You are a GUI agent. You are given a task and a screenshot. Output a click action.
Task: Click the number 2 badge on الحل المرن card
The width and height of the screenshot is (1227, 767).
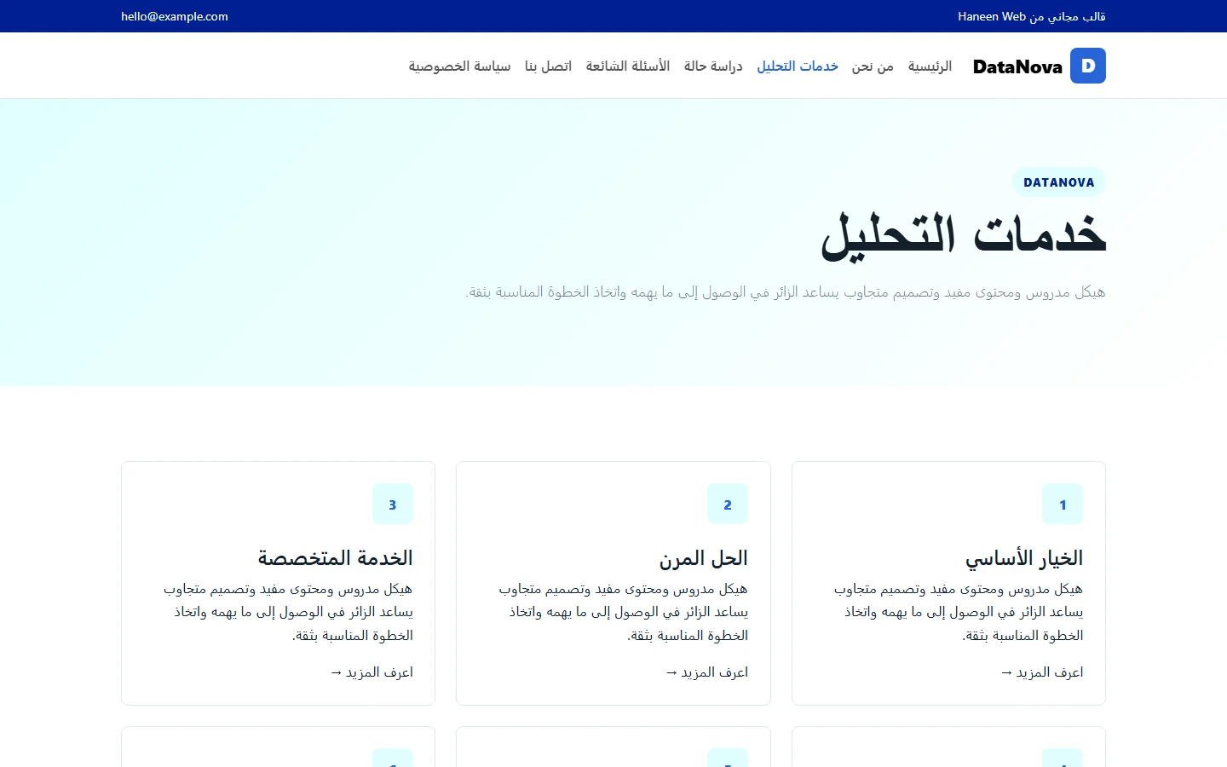(x=728, y=505)
